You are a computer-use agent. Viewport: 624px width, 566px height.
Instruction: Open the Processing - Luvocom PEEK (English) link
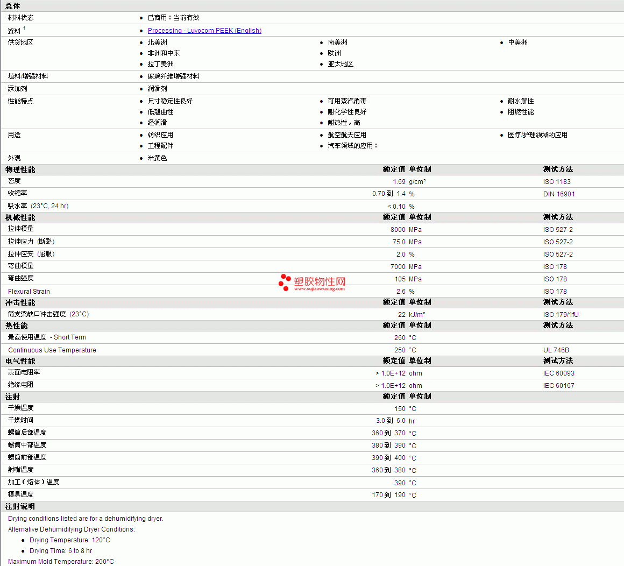(204, 31)
